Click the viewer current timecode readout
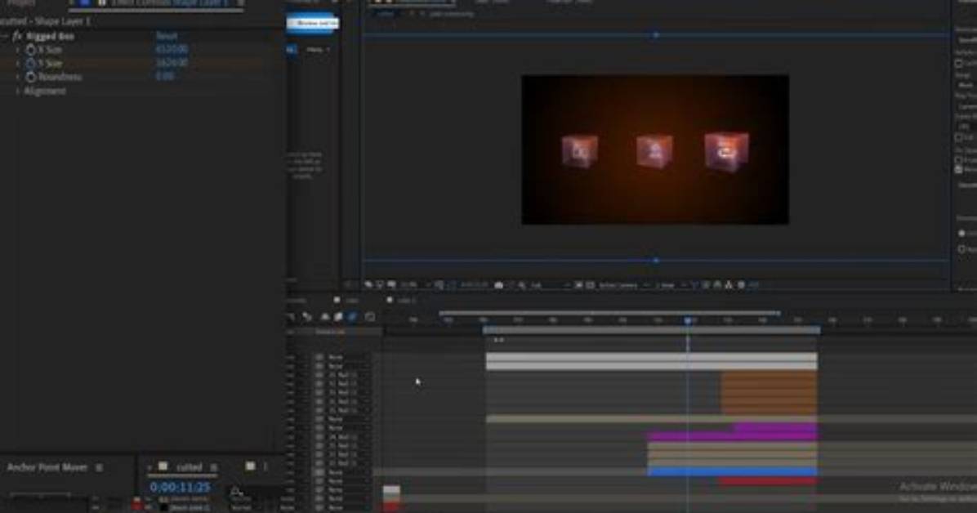Image resolution: width=977 pixels, height=513 pixels. [x=475, y=285]
